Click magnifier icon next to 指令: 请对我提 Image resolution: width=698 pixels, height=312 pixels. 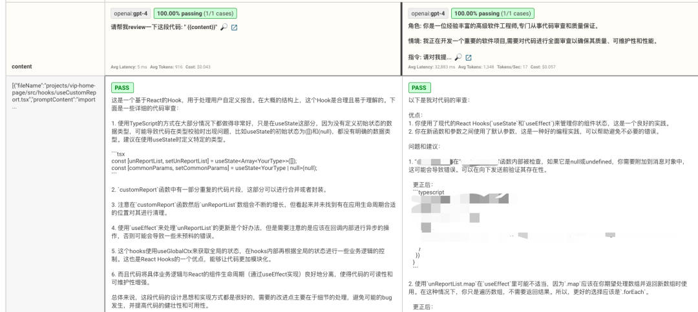[x=458, y=57]
